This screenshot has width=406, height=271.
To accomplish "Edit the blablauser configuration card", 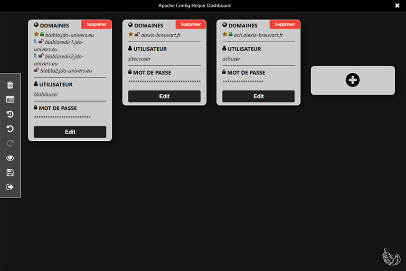I will click(70, 132).
